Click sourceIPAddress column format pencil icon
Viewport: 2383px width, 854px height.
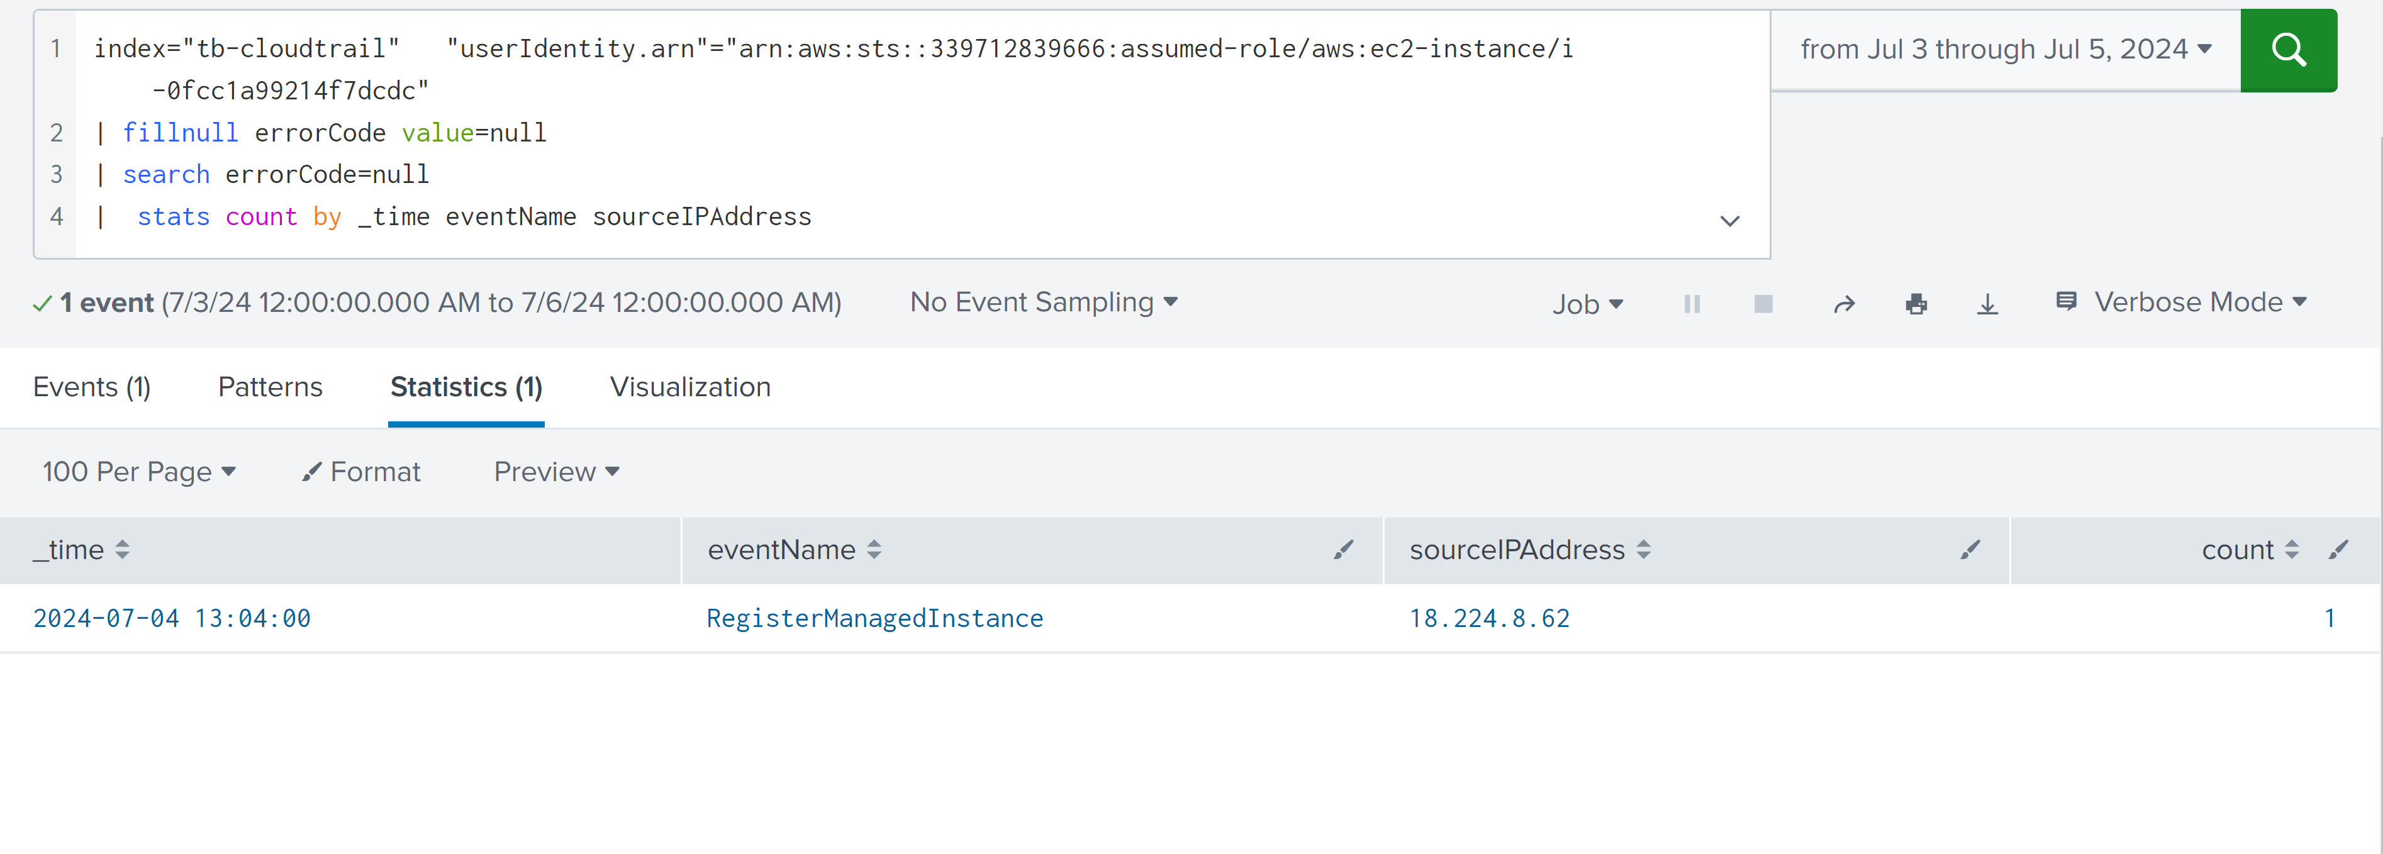tap(1970, 550)
